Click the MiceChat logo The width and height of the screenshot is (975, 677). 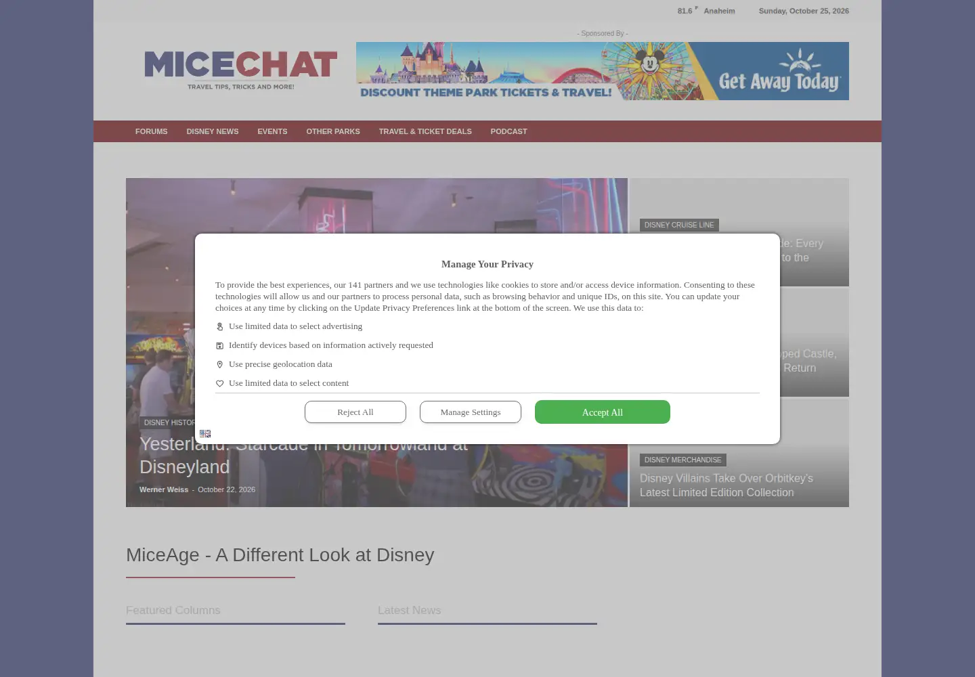[240, 70]
